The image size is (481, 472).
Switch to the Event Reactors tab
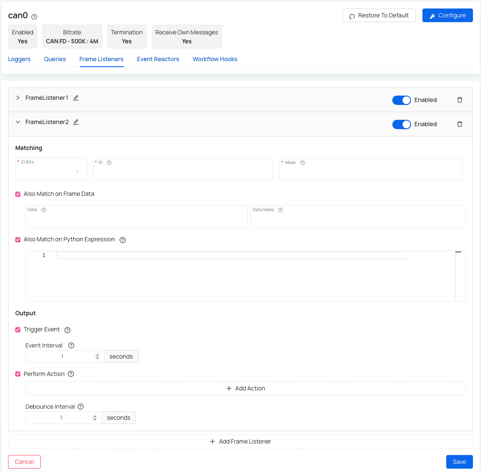coord(158,59)
